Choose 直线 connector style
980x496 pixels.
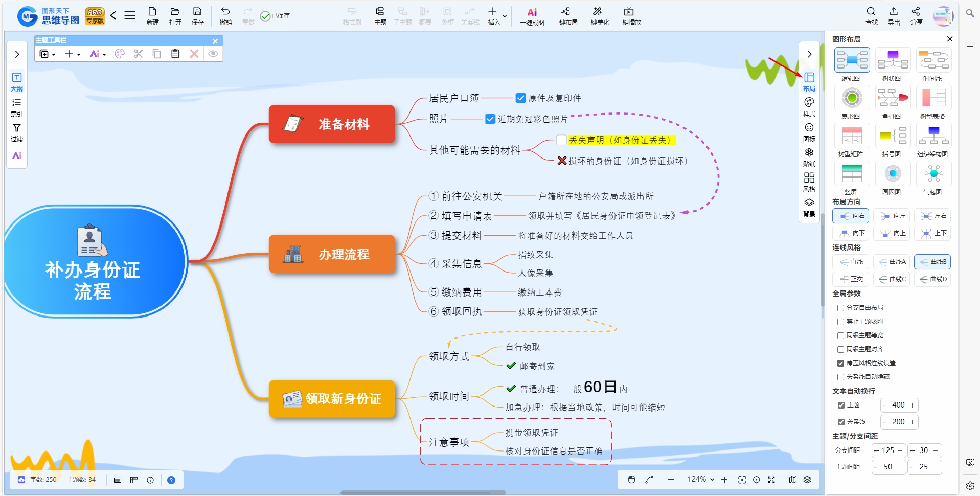(x=851, y=262)
